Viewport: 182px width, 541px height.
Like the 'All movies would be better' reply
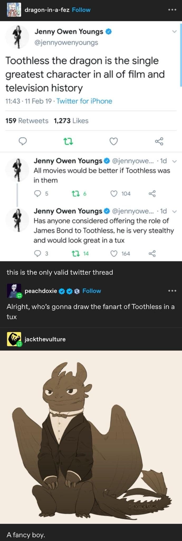[x=114, y=194]
